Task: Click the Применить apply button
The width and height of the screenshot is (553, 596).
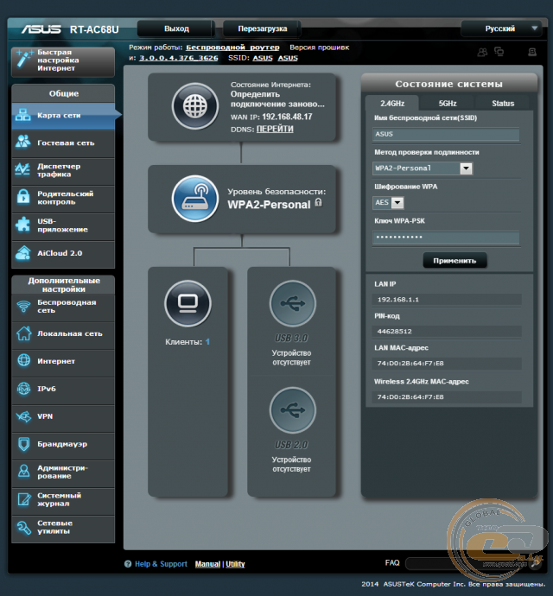Action: tap(454, 261)
